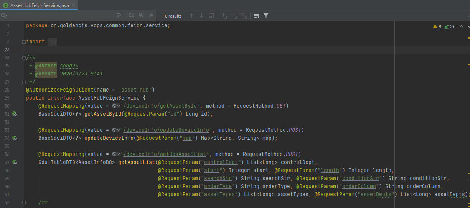Click the /deviceInfo/updateDeviceInfo URL link
The image size is (470, 208).
(x=166, y=130)
